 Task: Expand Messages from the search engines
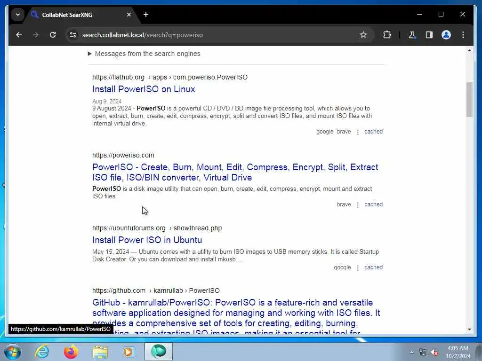coord(144,54)
